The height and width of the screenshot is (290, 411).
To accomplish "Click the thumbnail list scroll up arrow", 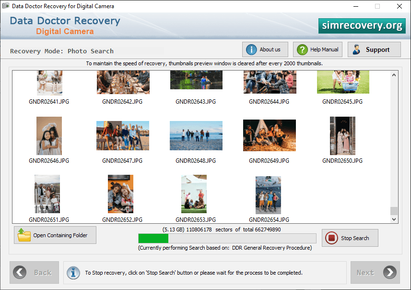I will (394, 75).
